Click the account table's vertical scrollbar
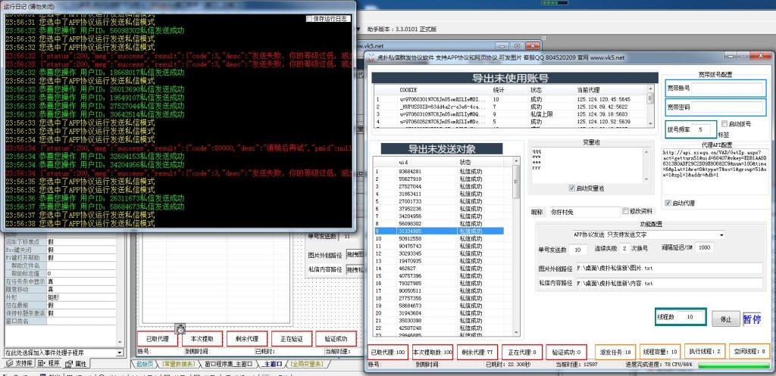 pos(650,106)
